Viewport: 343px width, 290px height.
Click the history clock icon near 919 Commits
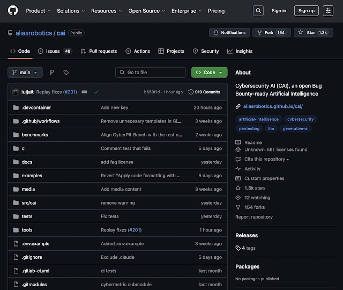(x=191, y=92)
